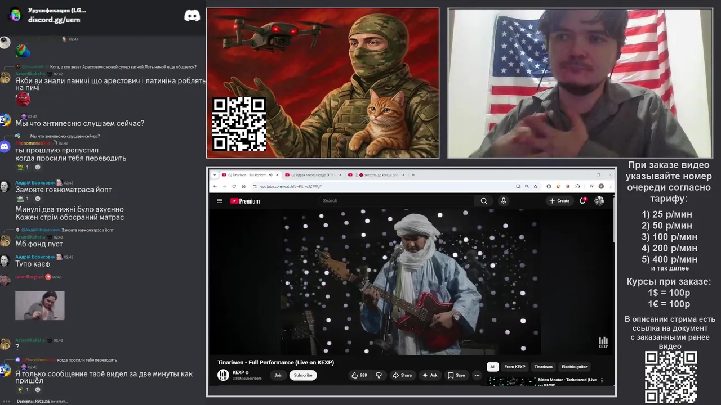Switch to the second YouTube browser tab
Image resolution: width=721 pixels, height=405 pixels.
click(x=313, y=175)
